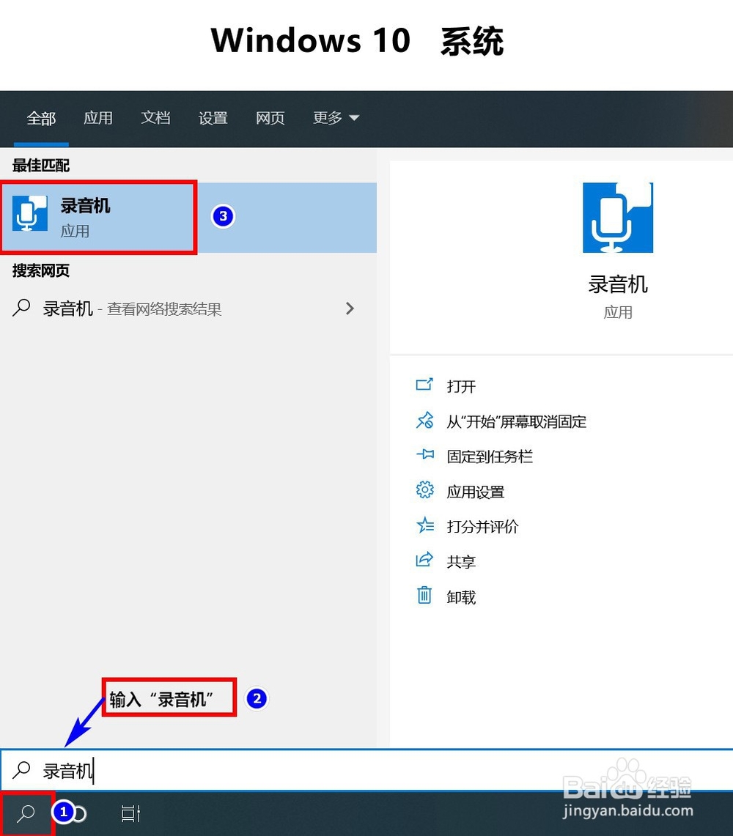Select 卸载 to uninstall 录音机
733x836 pixels.
pos(461,596)
